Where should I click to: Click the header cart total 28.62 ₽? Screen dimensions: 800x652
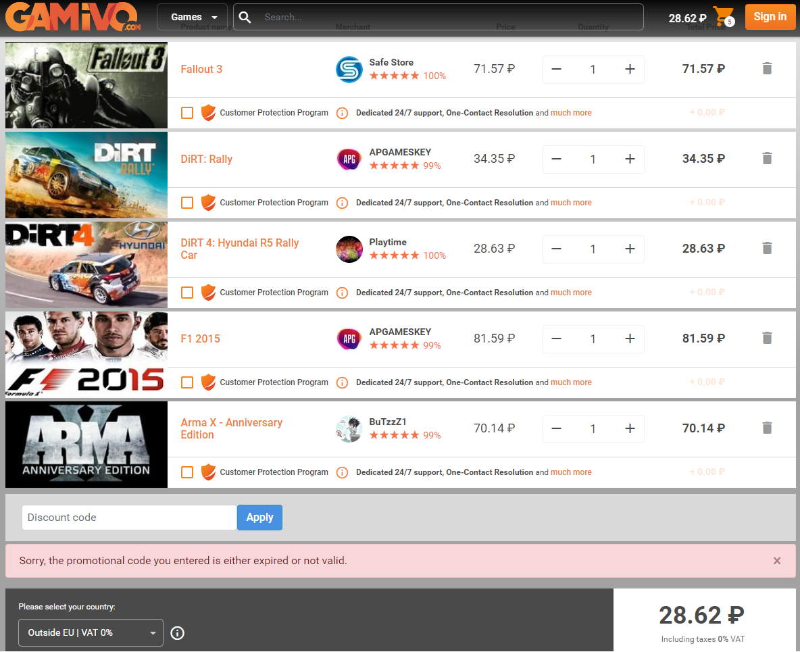click(x=687, y=18)
